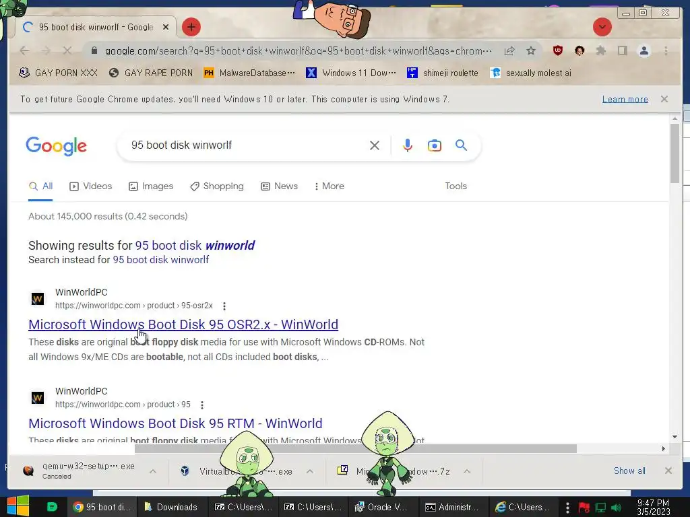Open Chrome's three-dot menu
The width and height of the screenshot is (690, 517).
coord(666,51)
